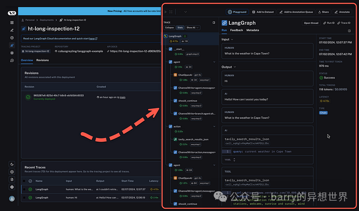Click the Annotate button
Viewport: 359px width, 211px height.
click(x=342, y=12)
